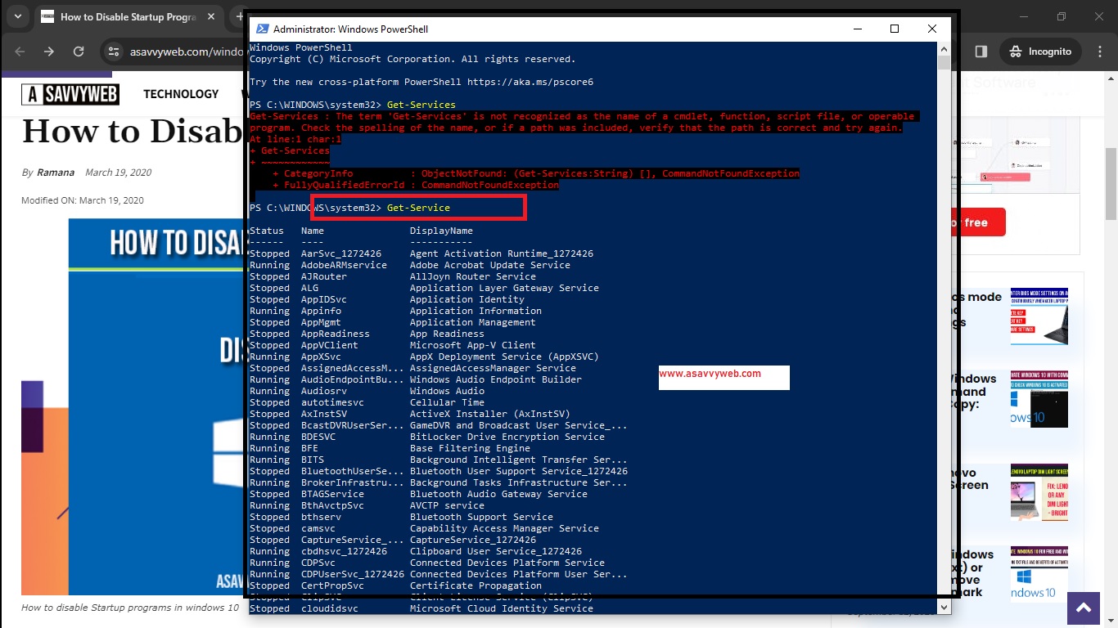
Task: Open author Ramana's profile link
Action: point(56,173)
